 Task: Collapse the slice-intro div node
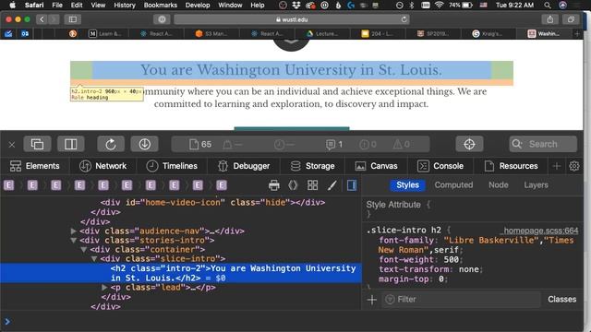tap(94, 259)
